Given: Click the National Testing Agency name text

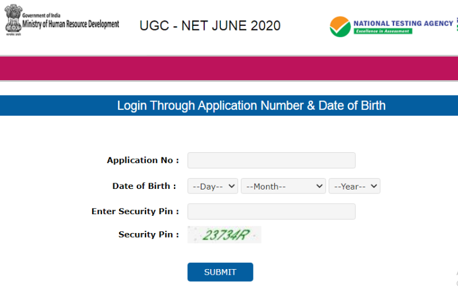Looking at the screenshot, I should [403, 23].
